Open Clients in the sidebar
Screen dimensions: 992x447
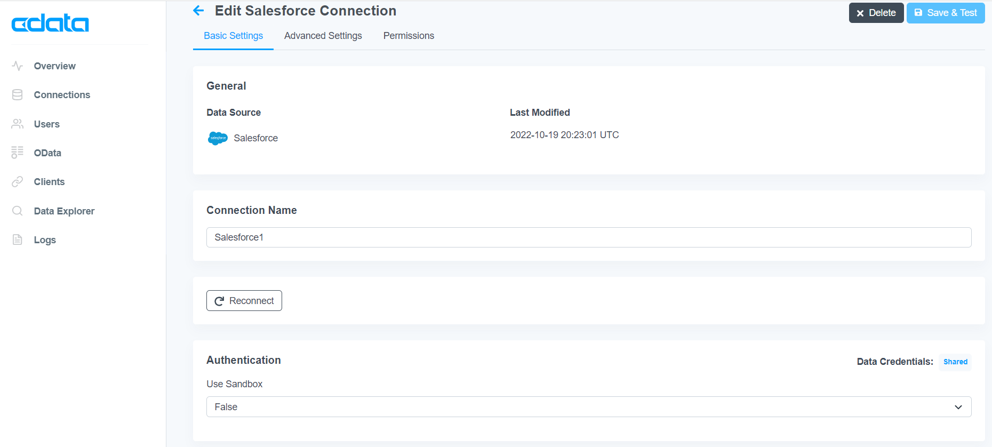coord(49,182)
